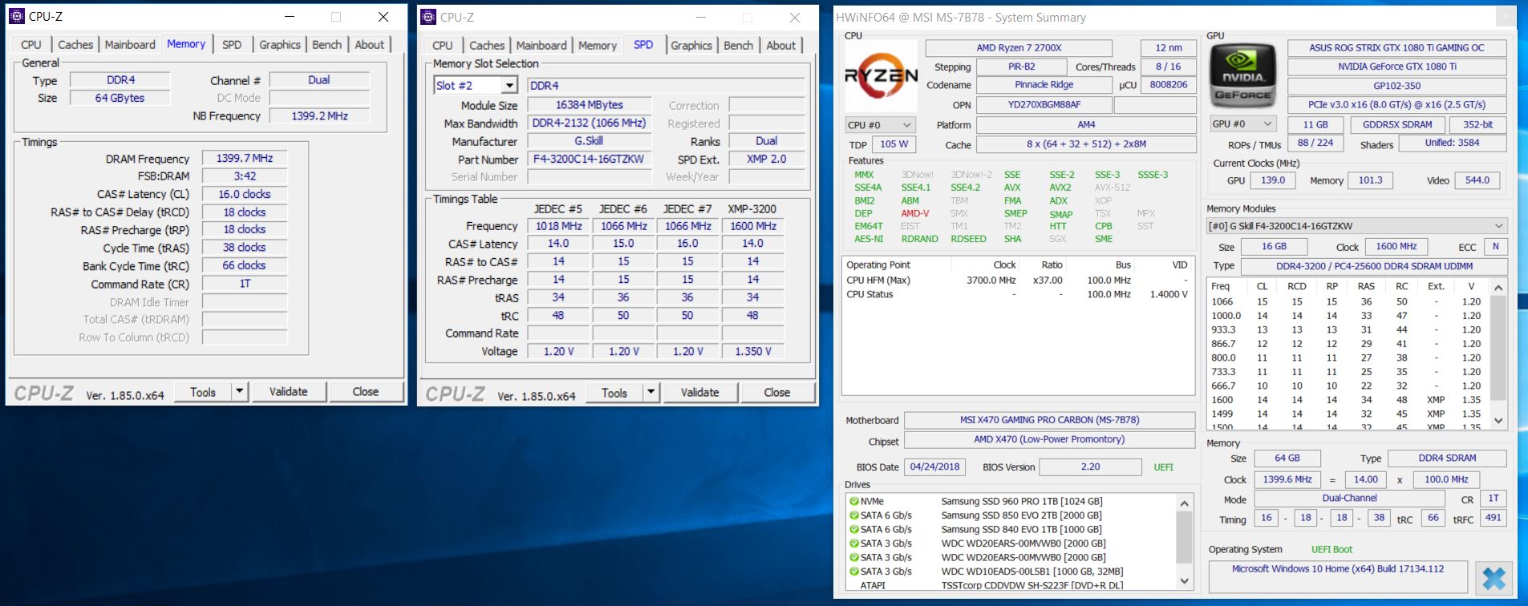Click Part Number field F4-3200C14-16GTZKW

589,160
